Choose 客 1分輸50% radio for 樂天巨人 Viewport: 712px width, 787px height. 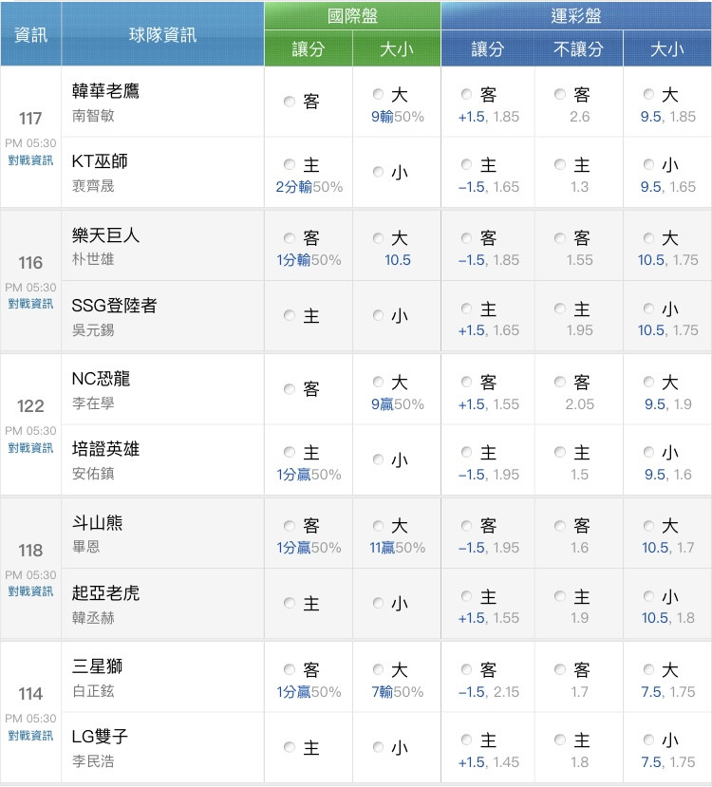[x=290, y=238]
